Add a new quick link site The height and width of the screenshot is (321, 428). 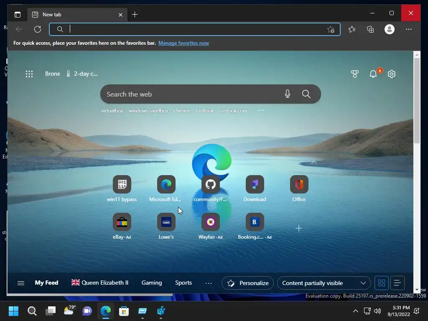pos(299,228)
